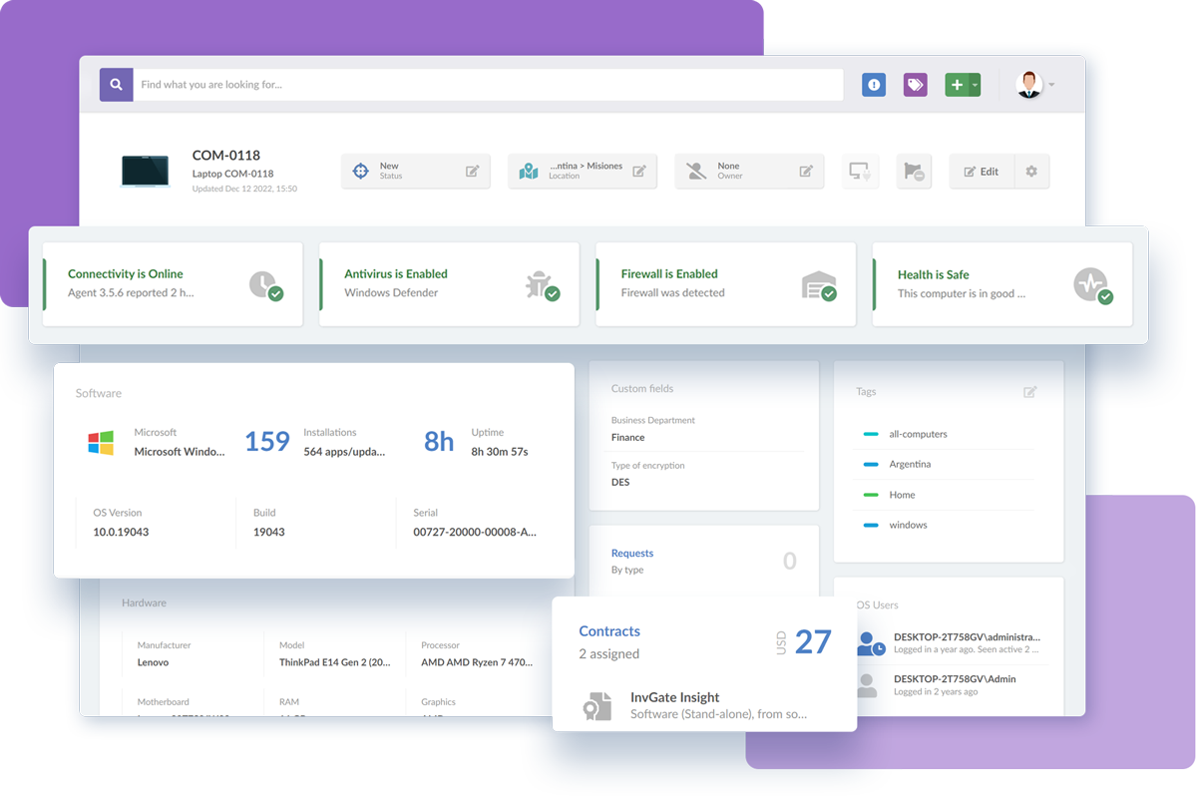Click the flag icon next to the Edit button
This screenshot has width=1197, height=797.
(914, 171)
